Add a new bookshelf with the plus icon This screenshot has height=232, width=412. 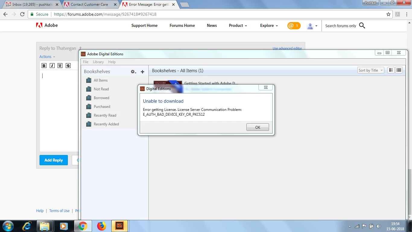pos(143,72)
